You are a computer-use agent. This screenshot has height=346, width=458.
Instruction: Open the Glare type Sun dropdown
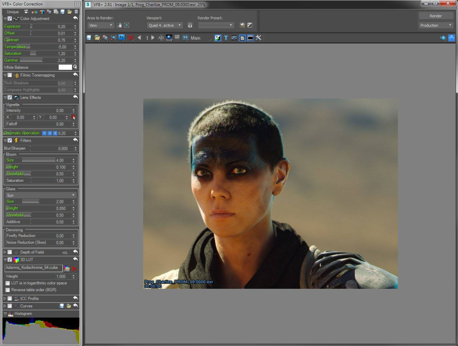tap(41, 195)
